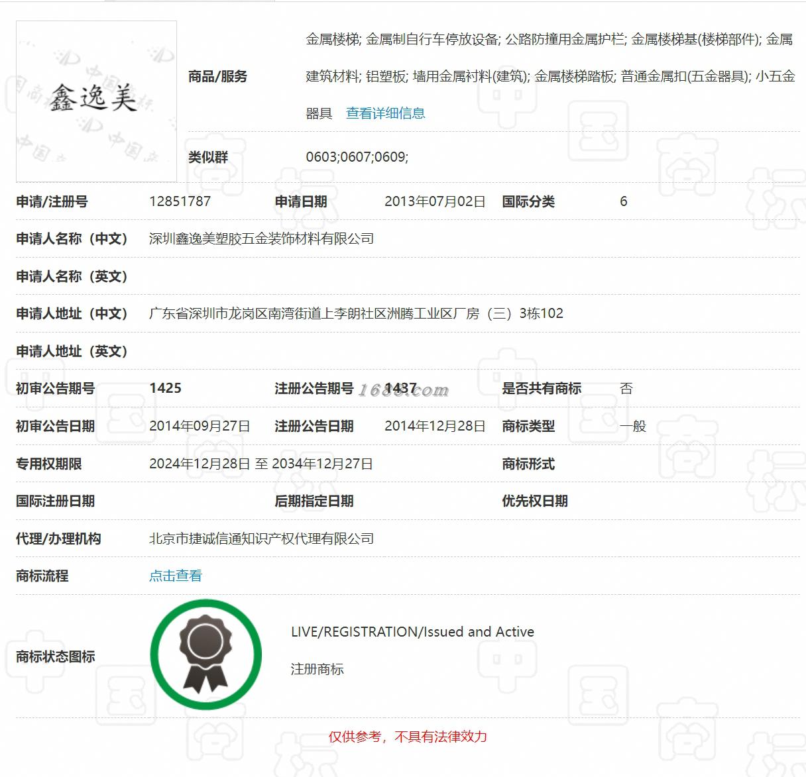Image resolution: width=806 pixels, height=777 pixels.
Task: Click the 注册商标 status text
Action: (317, 669)
